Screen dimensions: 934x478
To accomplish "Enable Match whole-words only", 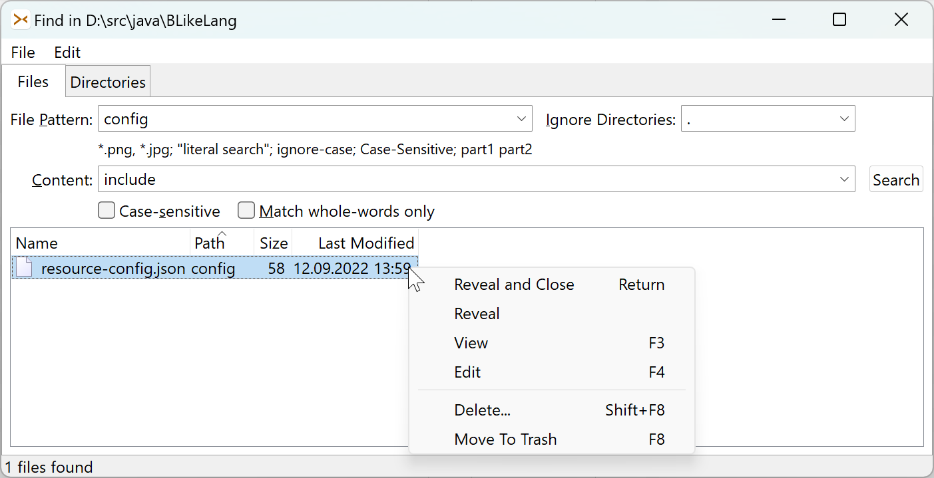I will point(246,210).
